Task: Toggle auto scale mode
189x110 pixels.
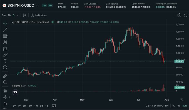Action: (185, 106)
